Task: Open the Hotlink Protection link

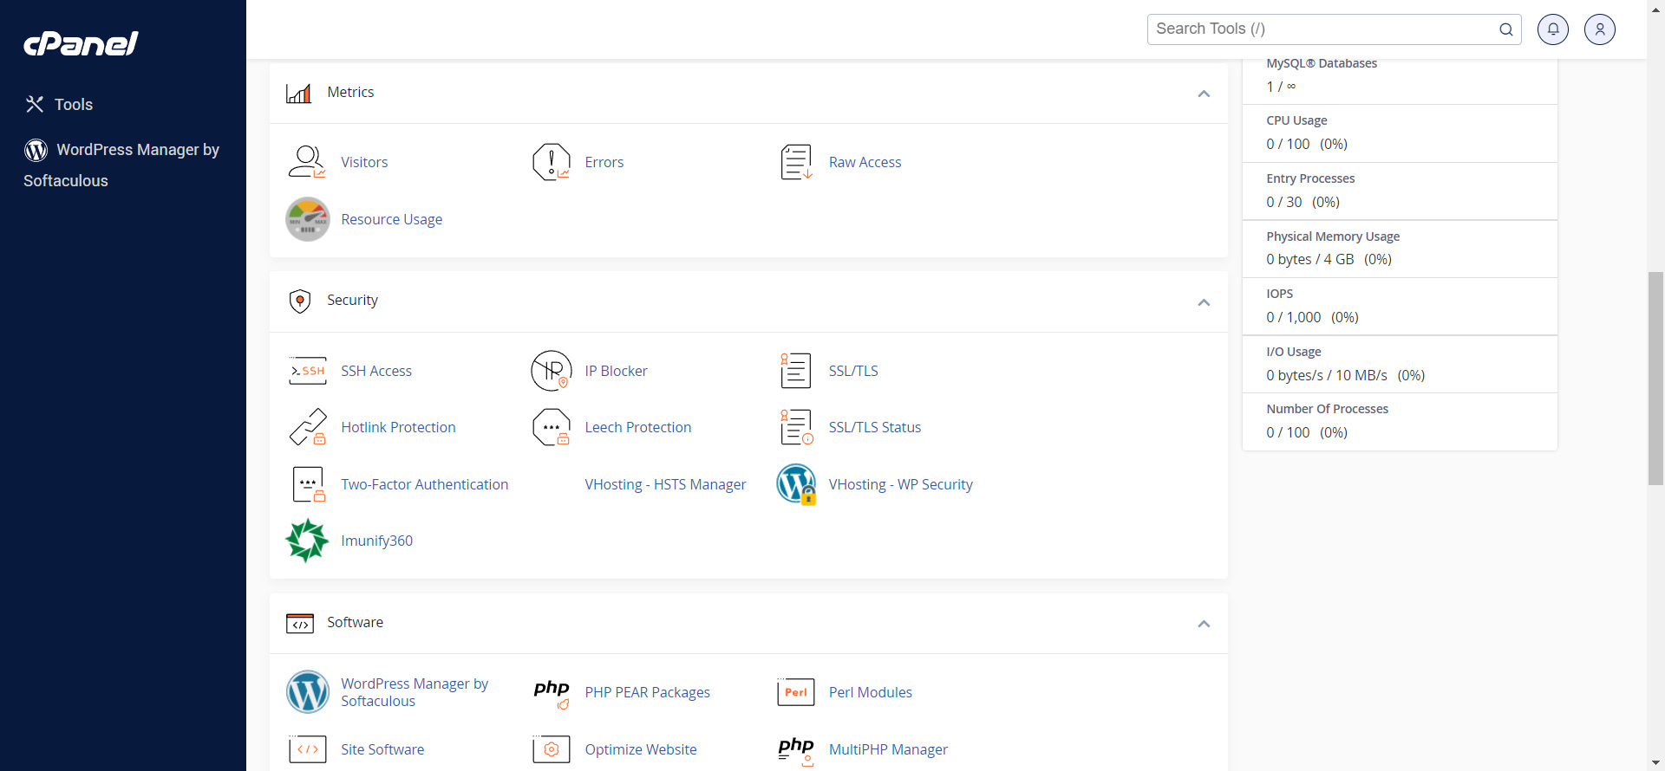Action: [x=398, y=427]
